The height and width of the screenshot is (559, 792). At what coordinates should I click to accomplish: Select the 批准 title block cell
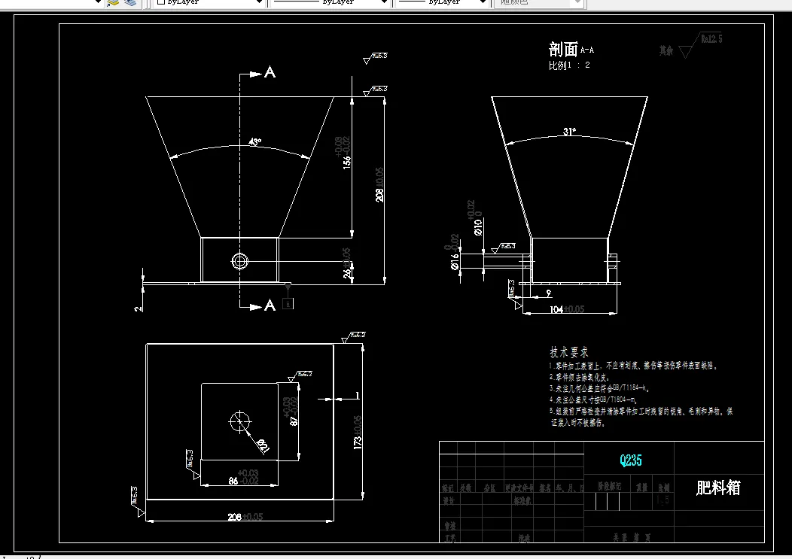pyautogui.click(x=524, y=538)
